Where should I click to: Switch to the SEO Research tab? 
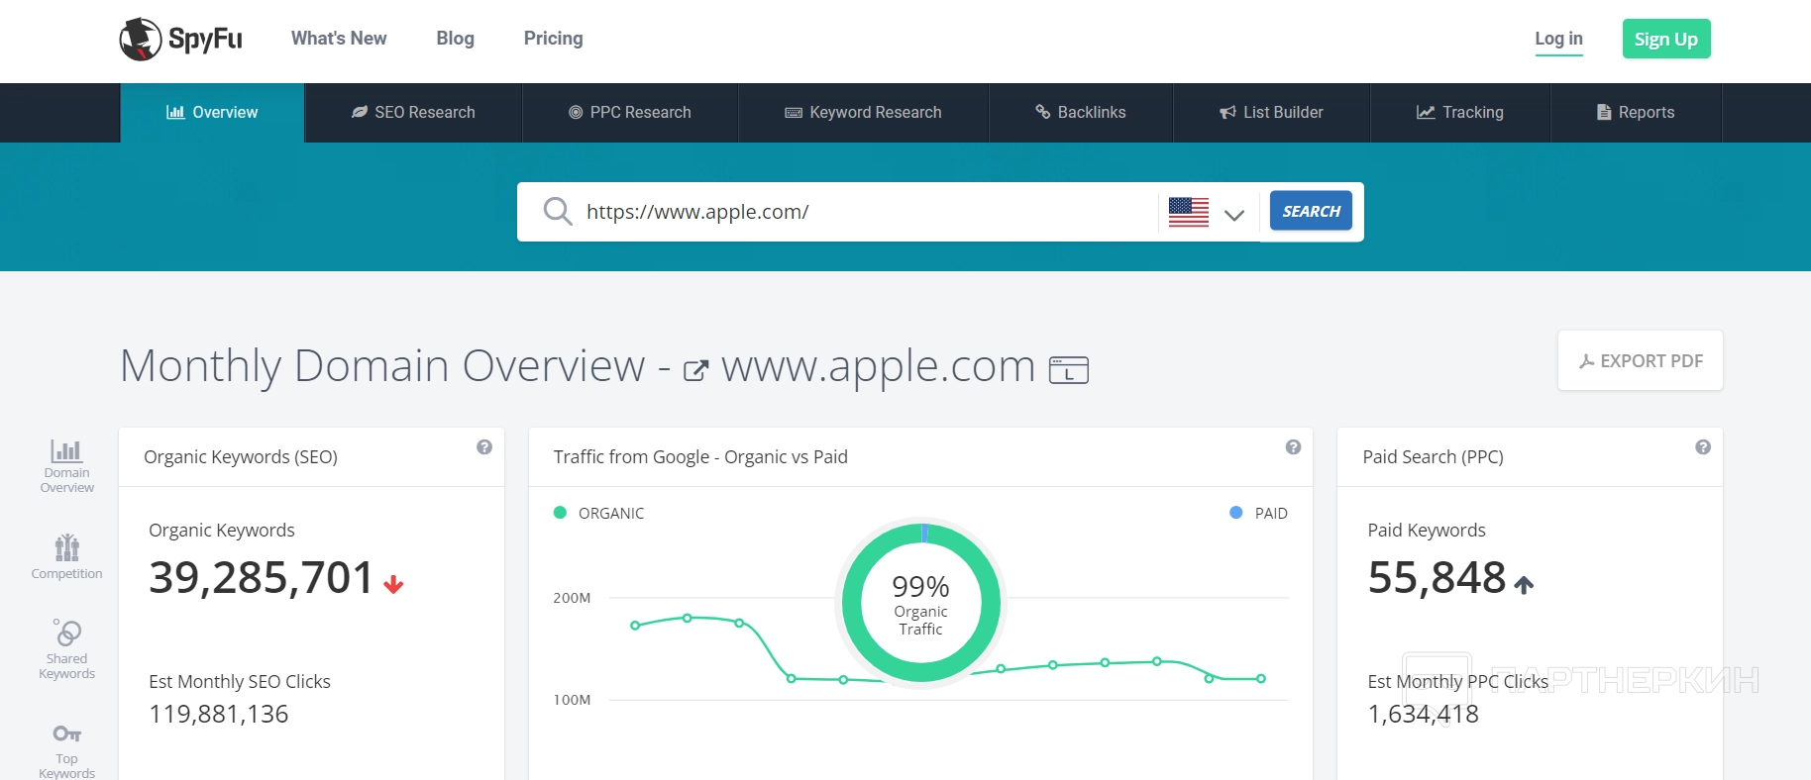413,113
